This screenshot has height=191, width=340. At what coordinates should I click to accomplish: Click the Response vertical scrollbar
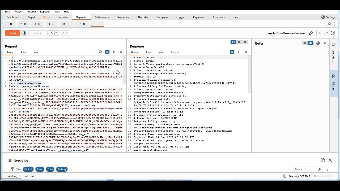(x=249, y=74)
